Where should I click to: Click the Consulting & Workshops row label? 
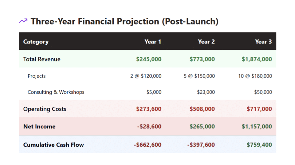click(x=56, y=92)
